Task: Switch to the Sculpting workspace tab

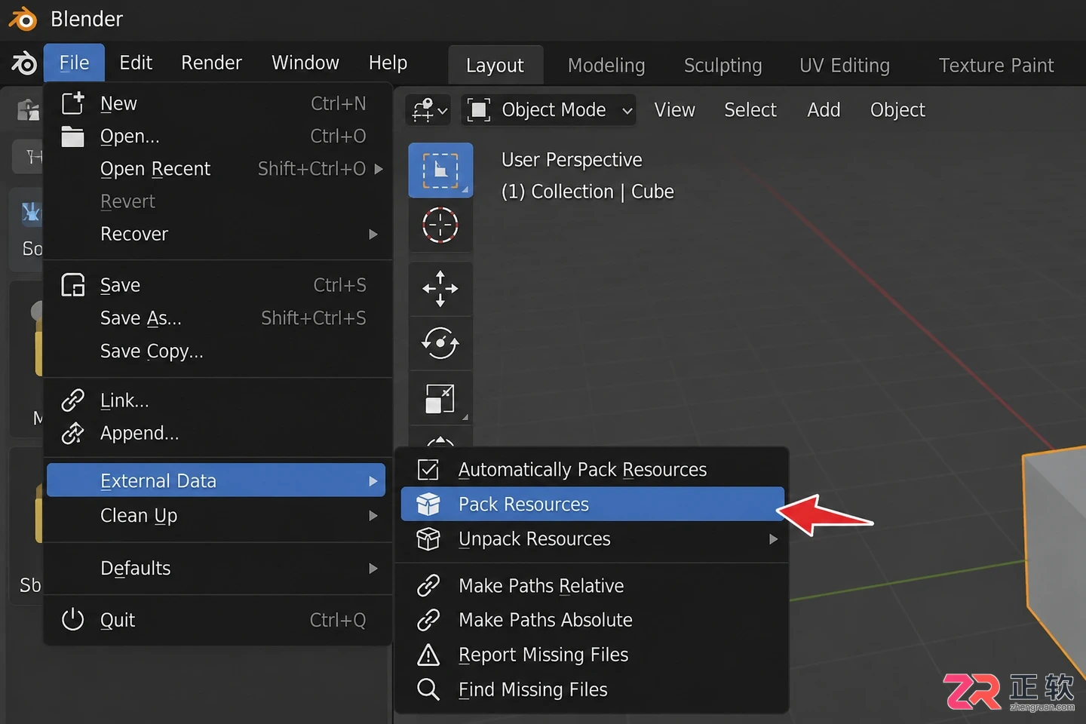Action: (722, 66)
